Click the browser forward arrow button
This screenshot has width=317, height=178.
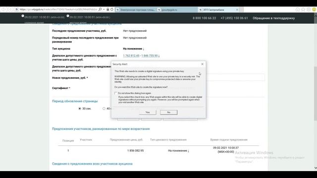click(x=10, y=9)
